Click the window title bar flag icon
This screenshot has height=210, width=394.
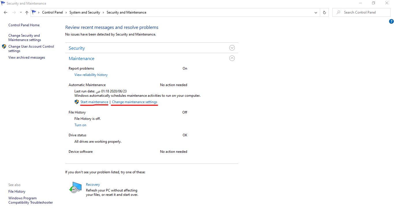pos(3,3)
